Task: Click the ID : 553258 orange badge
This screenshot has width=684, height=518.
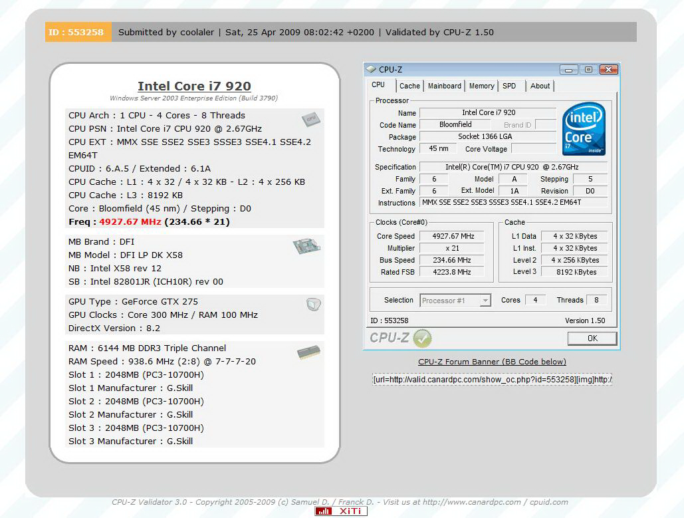Action: (x=78, y=33)
